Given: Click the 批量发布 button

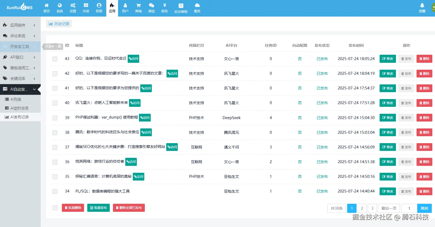Looking at the screenshot, I should [x=99, y=208].
